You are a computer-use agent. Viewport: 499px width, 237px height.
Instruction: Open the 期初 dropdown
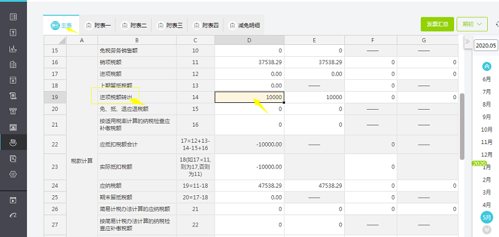(x=472, y=24)
